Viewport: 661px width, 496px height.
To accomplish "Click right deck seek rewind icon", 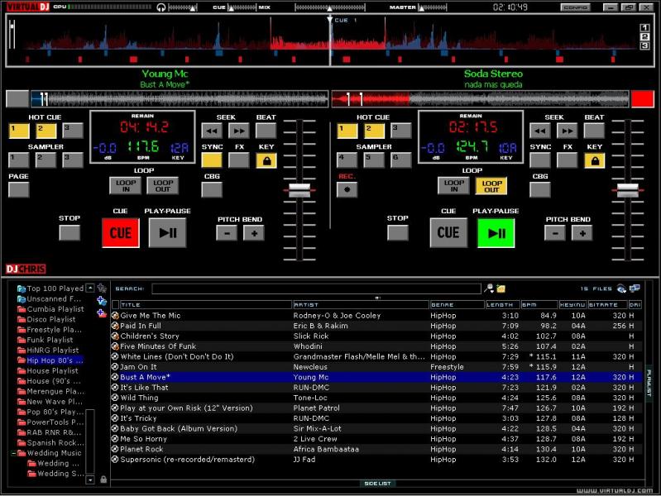I will 540,131.
